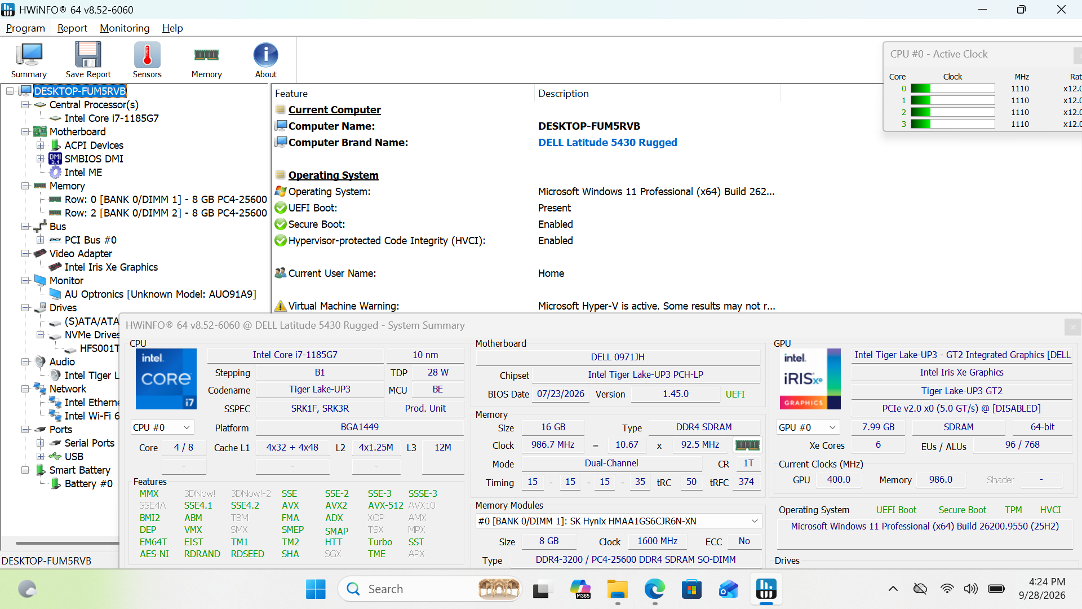Click Core 3 clock bar
1082x609 pixels.
(x=952, y=124)
